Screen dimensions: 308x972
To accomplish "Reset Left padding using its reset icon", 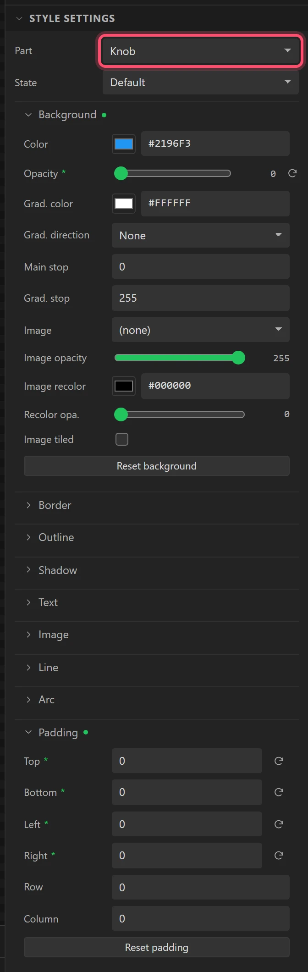I will [278, 824].
